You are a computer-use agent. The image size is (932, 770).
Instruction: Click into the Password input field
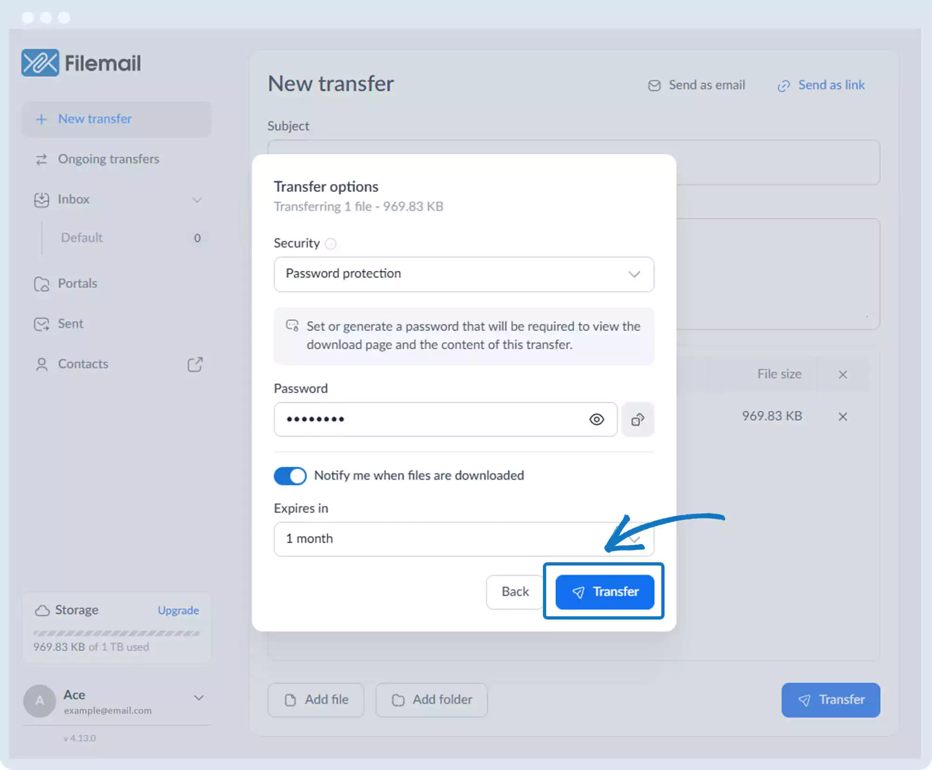tap(429, 420)
